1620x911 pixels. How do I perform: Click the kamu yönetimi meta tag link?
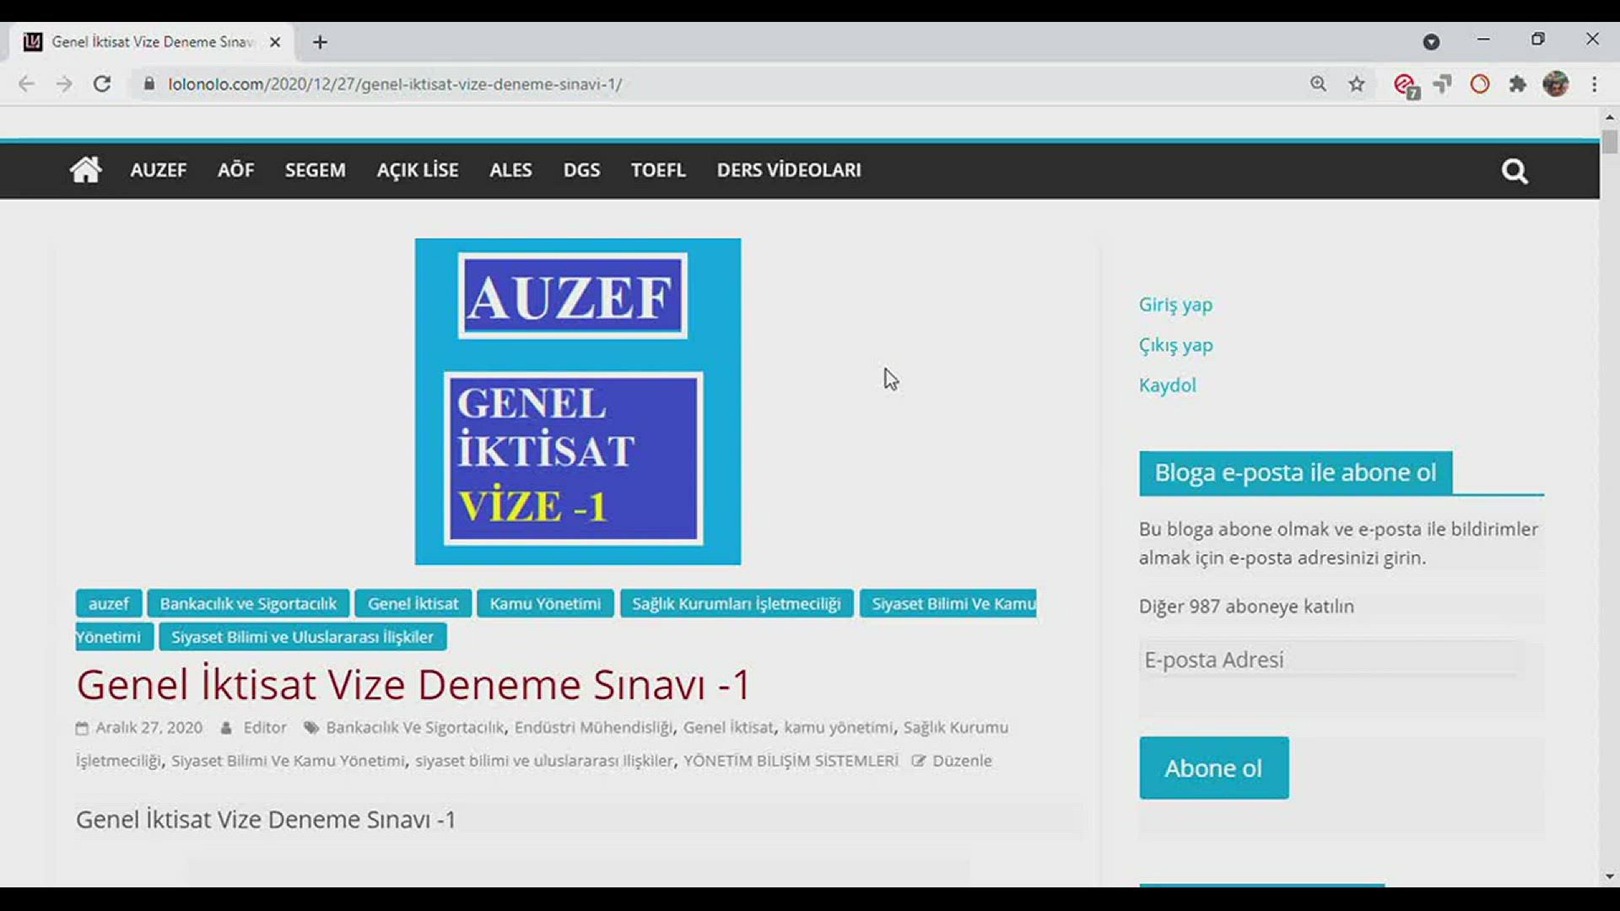click(838, 728)
